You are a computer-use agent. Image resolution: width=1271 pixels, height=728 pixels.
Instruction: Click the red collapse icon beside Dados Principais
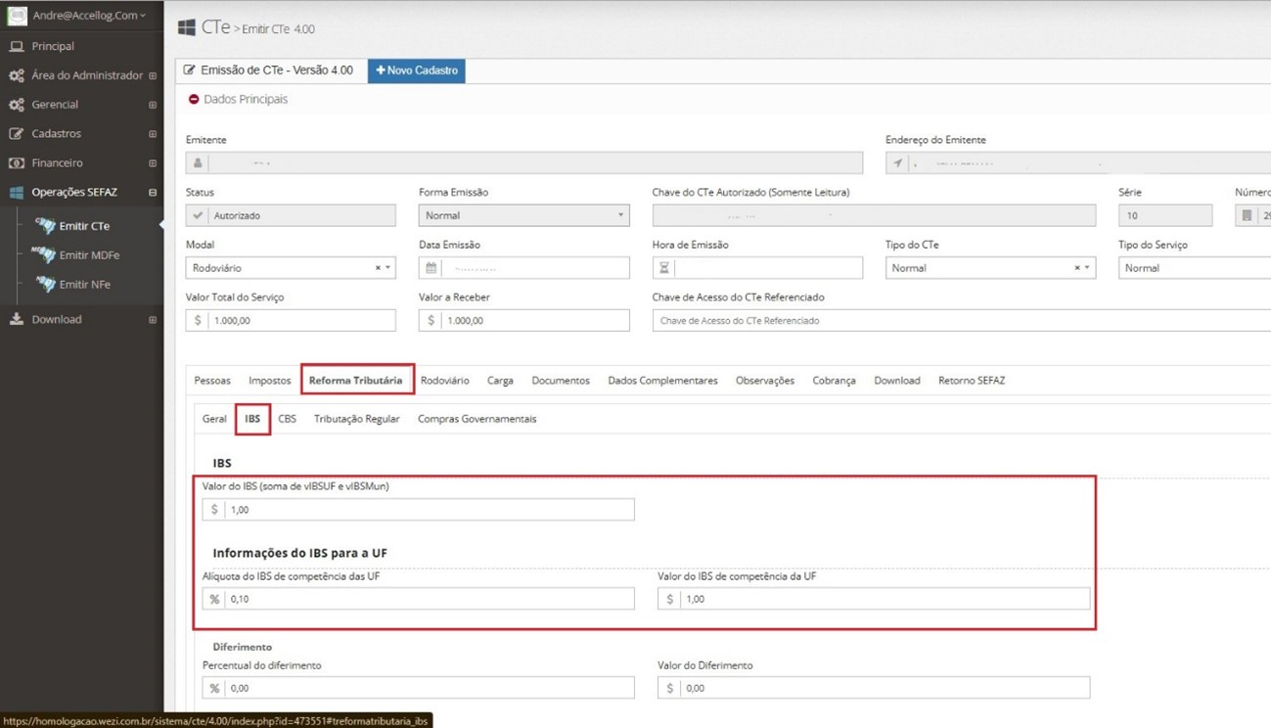click(193, 99)
